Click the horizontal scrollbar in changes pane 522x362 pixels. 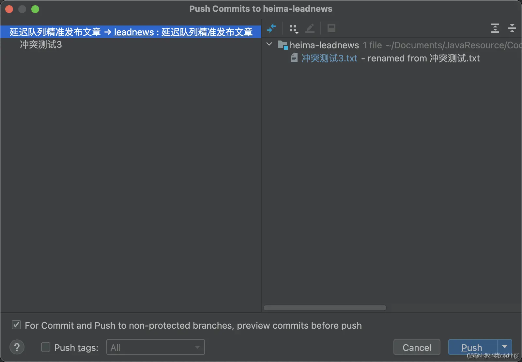click(x=325, y=308)
